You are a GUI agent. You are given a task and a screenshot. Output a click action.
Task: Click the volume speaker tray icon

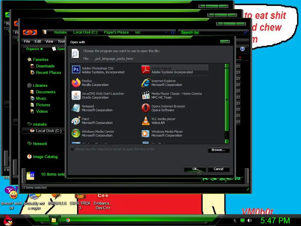(250, 220)
